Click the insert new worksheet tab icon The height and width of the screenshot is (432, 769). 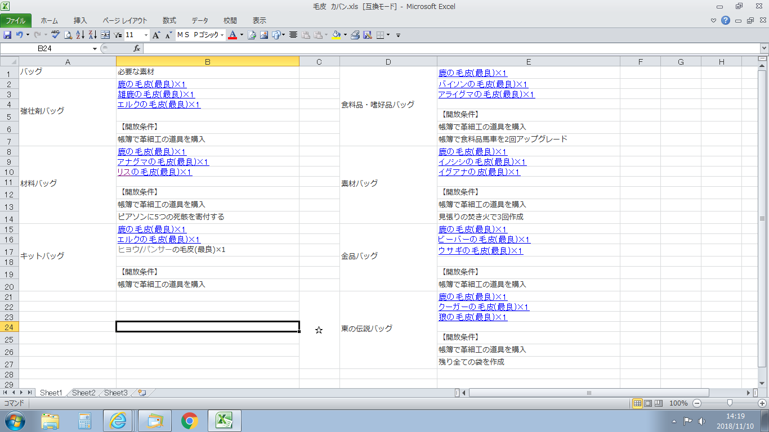[x=142, y=393]
